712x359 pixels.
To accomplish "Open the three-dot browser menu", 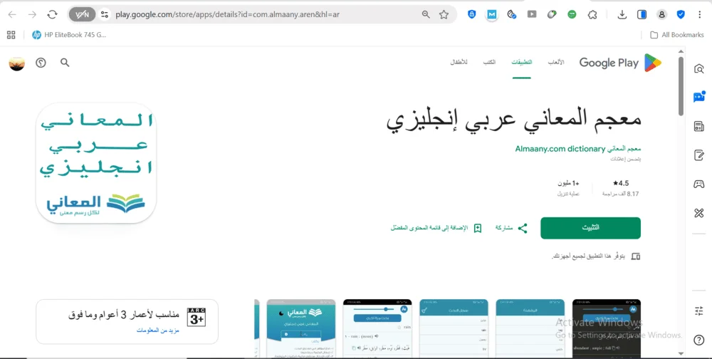I will coord(700,14).
